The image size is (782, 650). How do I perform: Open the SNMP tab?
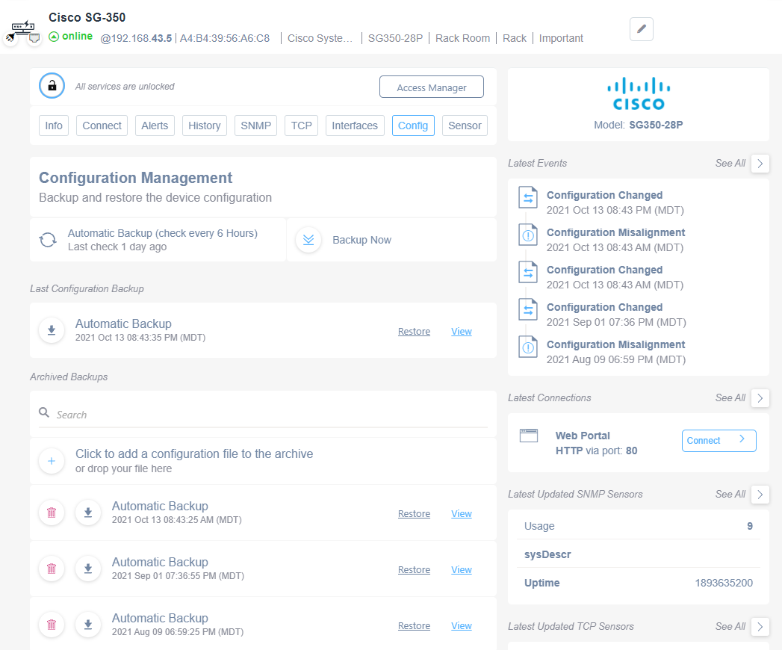pyautogui.click(x=256, y=126)
